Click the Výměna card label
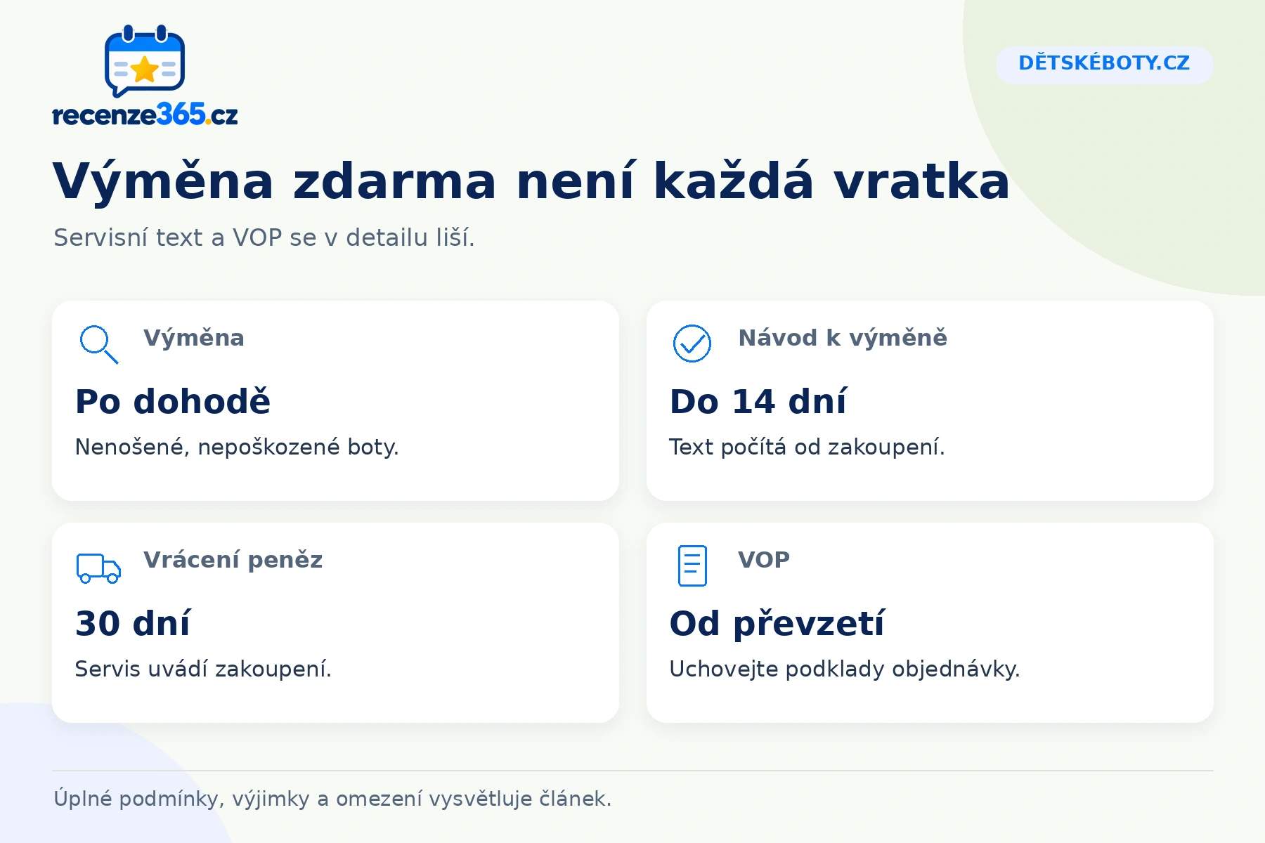Image resolution: width=1265 pixels, height=843 pixels. [x=194, y=338]
